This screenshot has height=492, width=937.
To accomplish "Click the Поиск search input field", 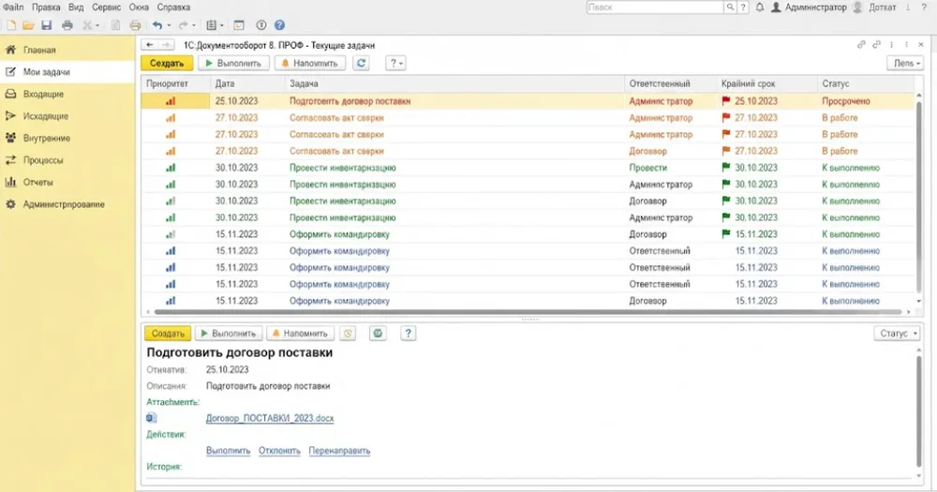I will (x=655, y=7).
